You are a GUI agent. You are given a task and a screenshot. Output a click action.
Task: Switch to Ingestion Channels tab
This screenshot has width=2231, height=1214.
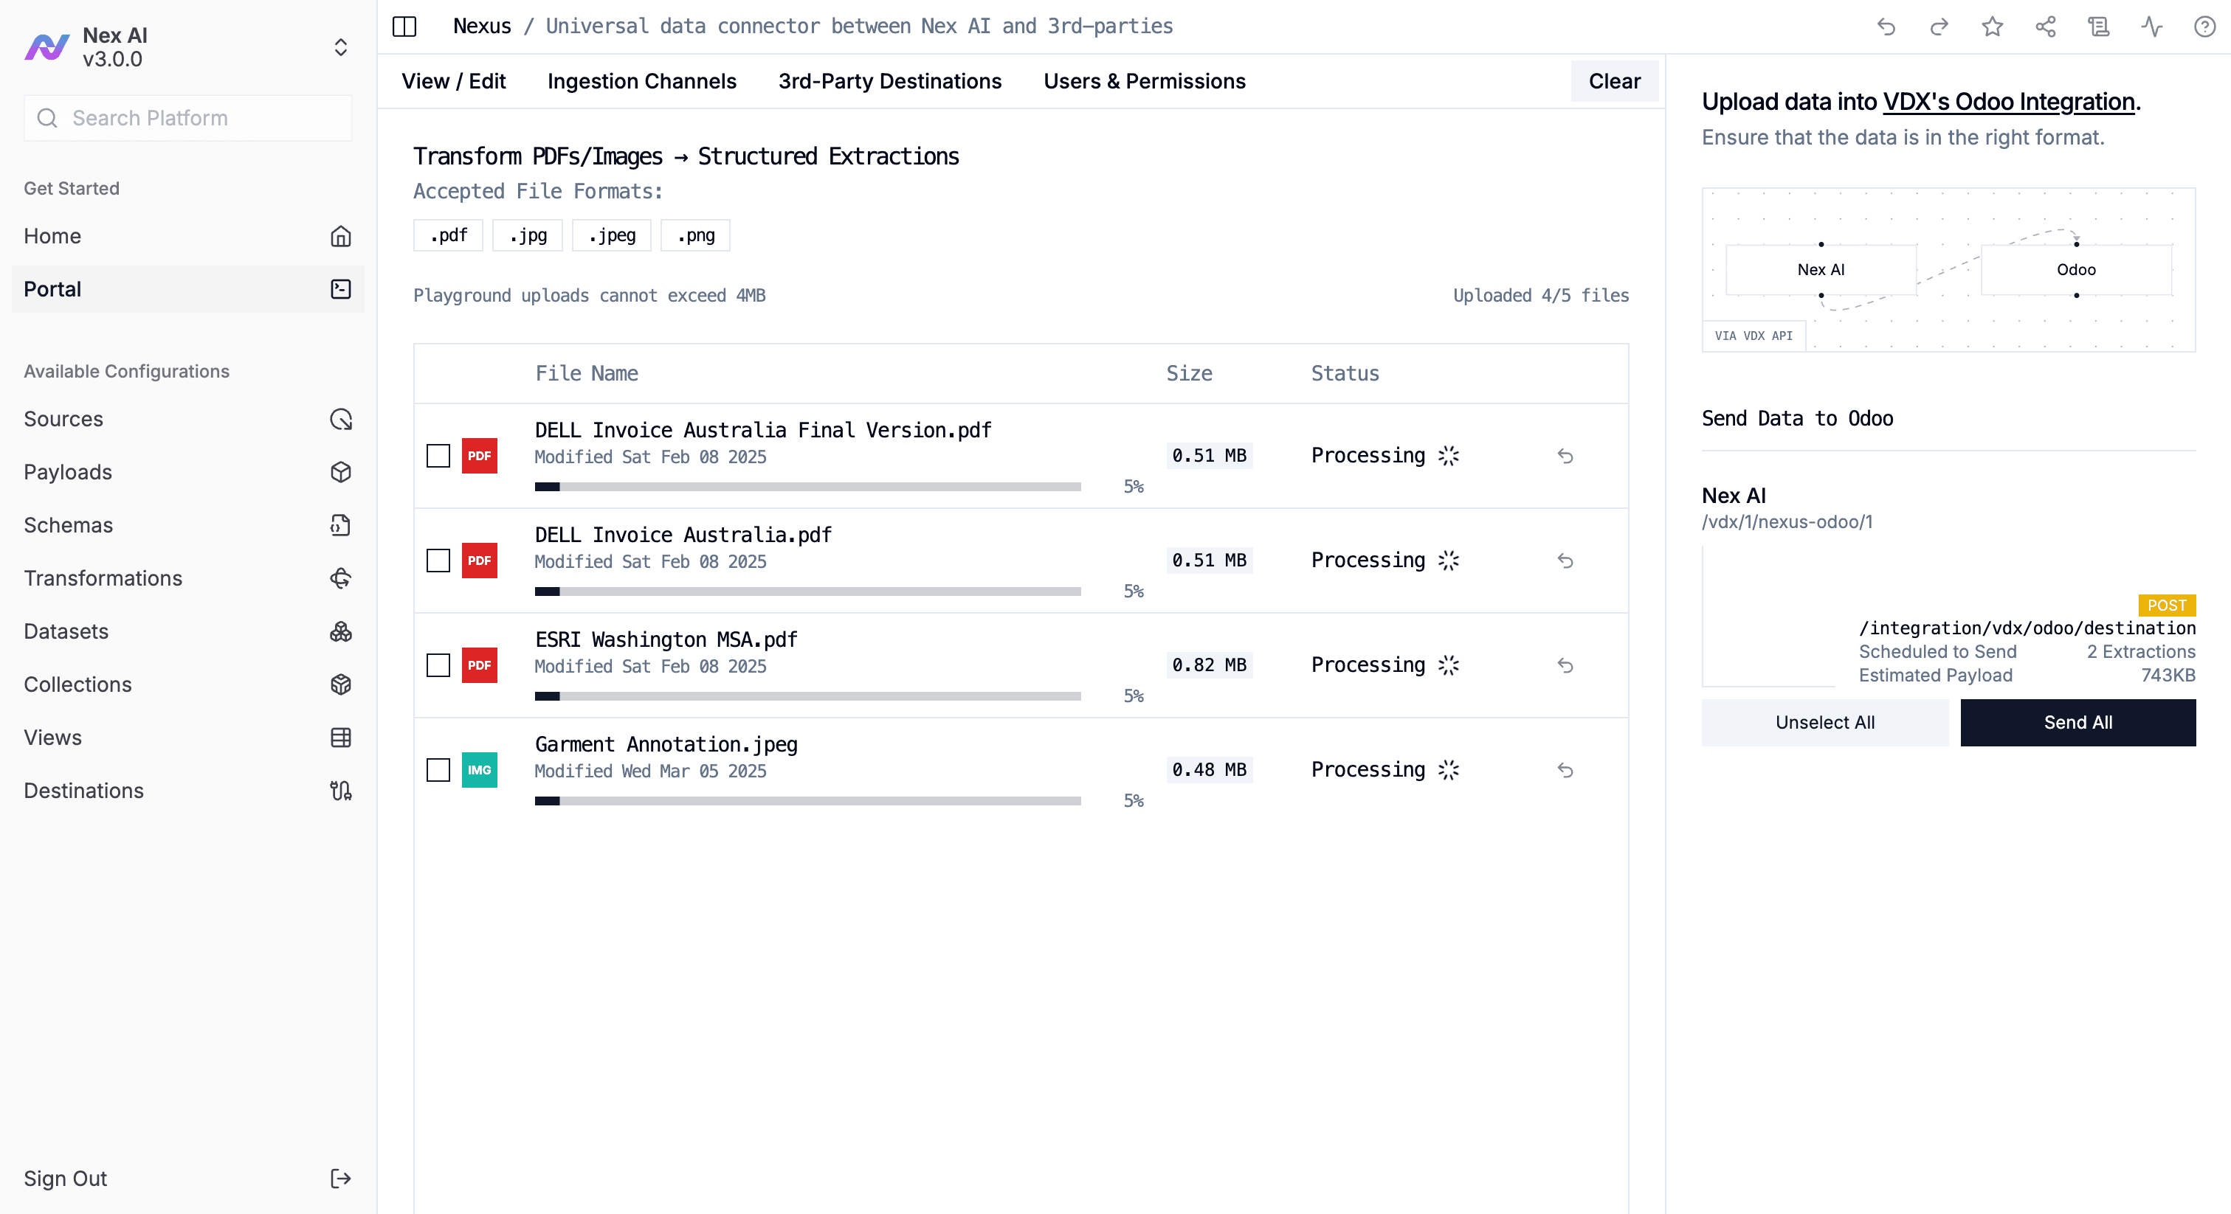(642, 81)
